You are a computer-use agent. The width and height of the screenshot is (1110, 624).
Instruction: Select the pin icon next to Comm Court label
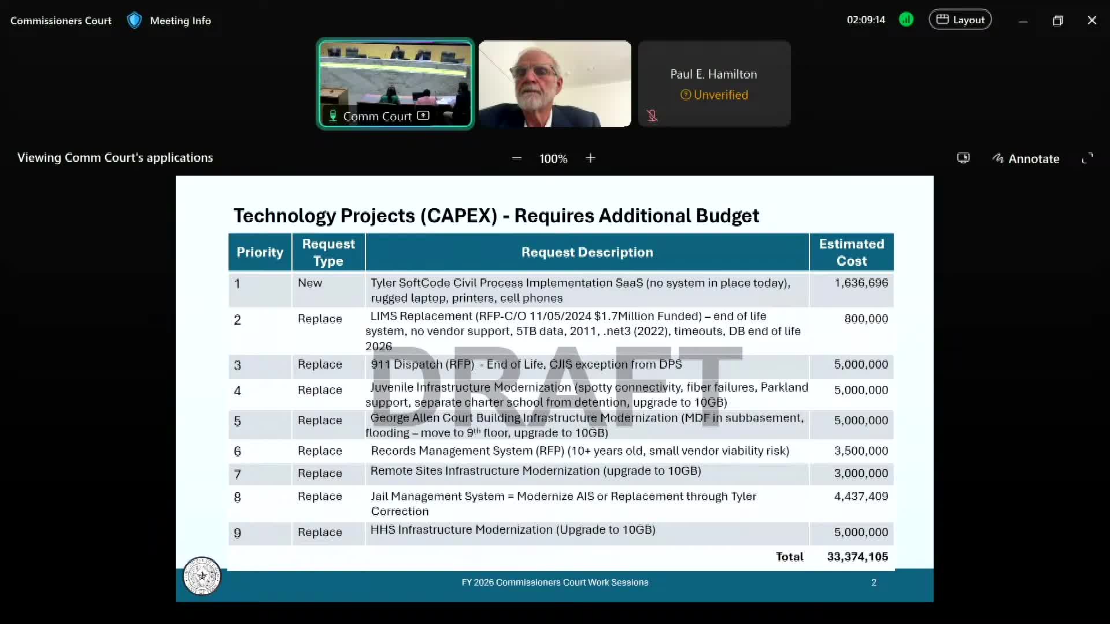pyautogui.click(x=424, y=115)
